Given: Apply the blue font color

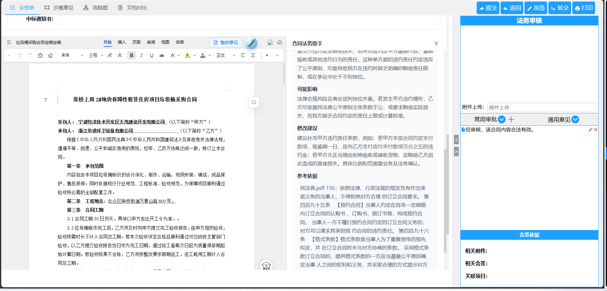Looking at the screenshot, I should (x=203, y=55).
